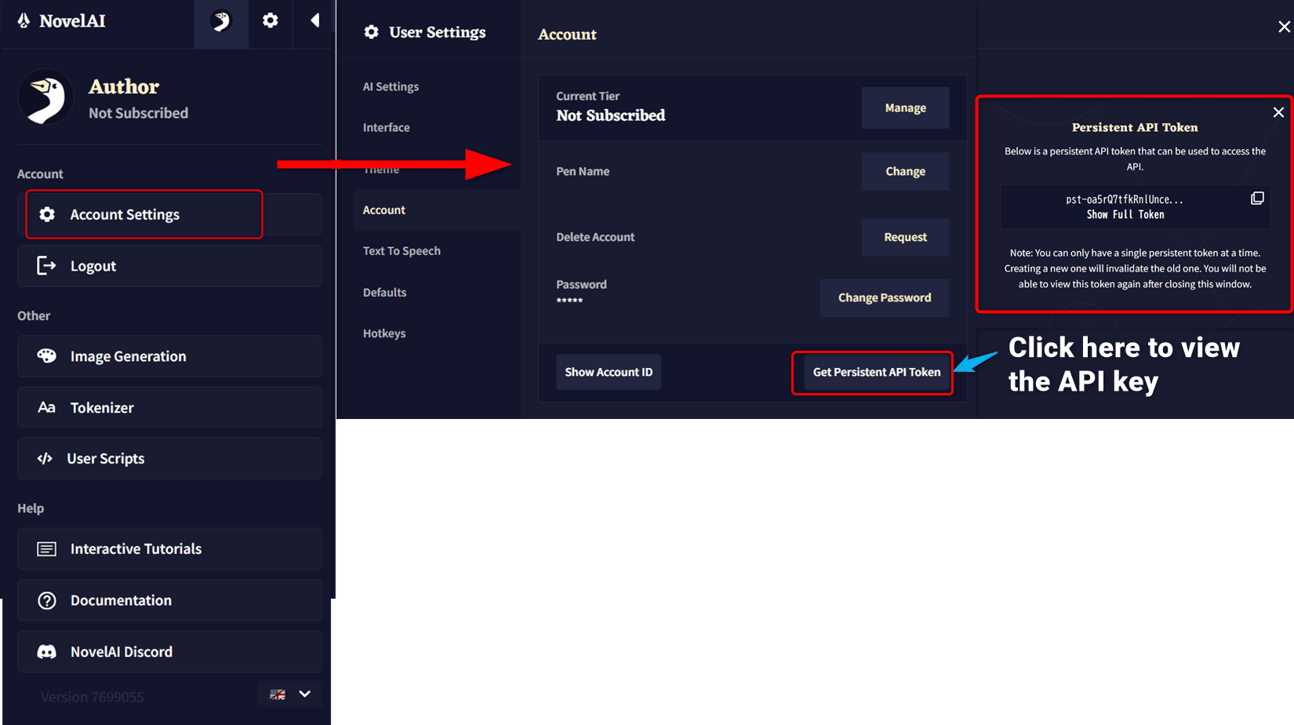
Task: Click the Change Password button
Action: pos(885,297)
